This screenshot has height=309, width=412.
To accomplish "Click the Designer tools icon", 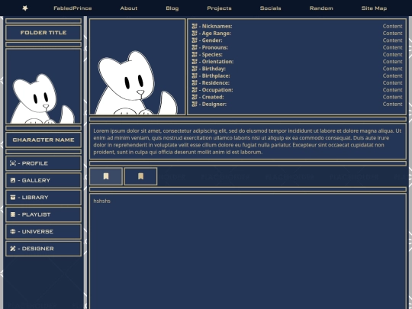I will [13, 249].
